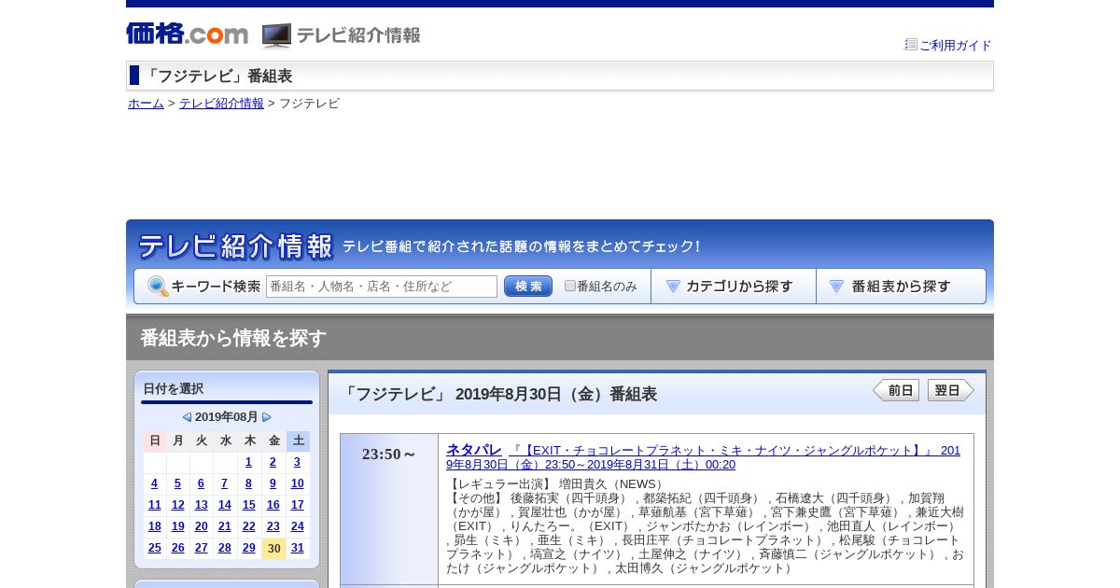Image resolution: width=1120 pixels, height=588 pixels.
Task: Select highlighted August 30 in calendar
Action: [273, 549]
